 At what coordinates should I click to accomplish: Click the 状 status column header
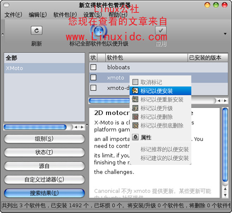[93, 58]
